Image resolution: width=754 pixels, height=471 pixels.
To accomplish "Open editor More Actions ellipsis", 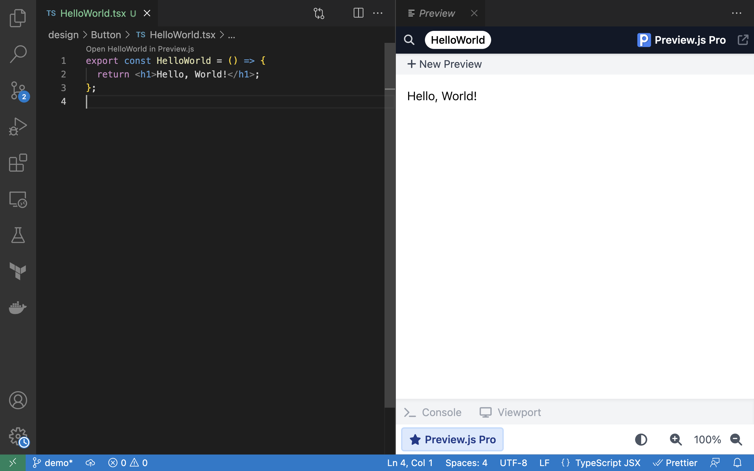I will [x=378, y=13].
